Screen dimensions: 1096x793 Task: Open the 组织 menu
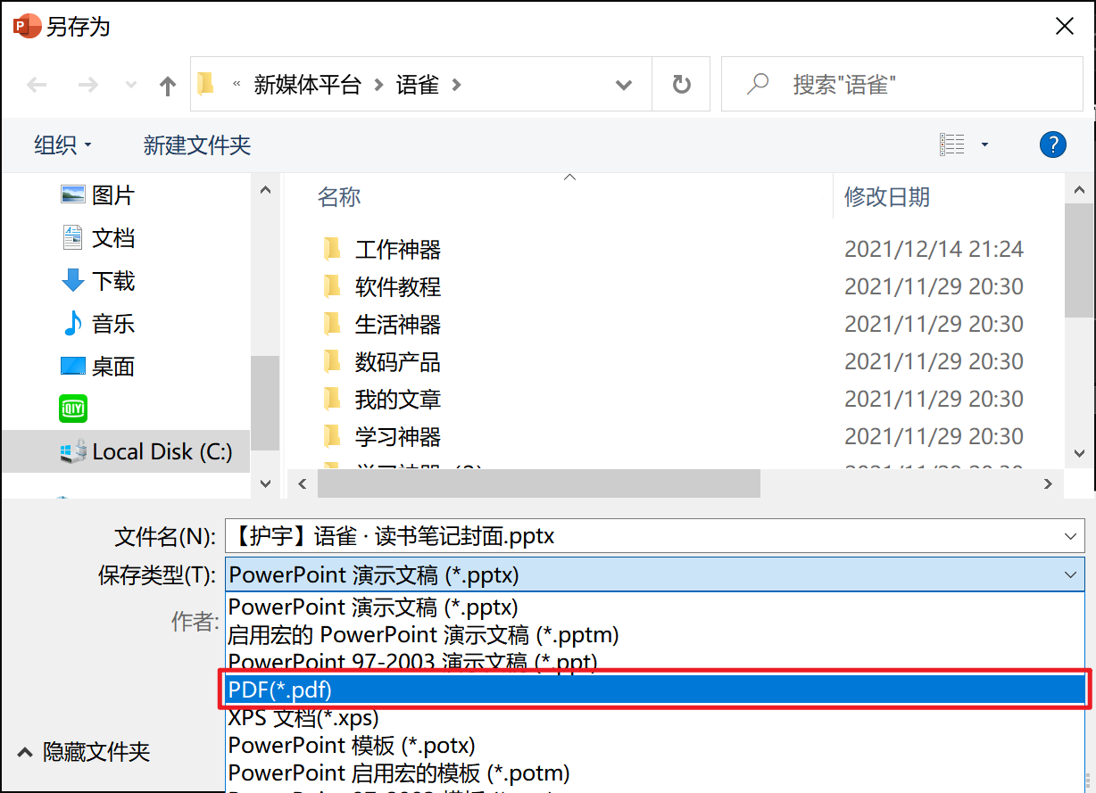pos(62,145)
